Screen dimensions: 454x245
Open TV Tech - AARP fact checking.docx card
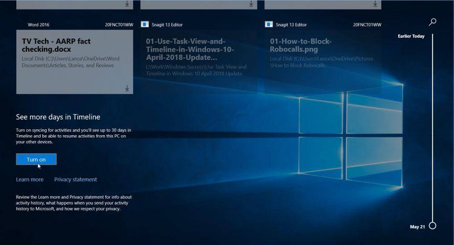(75, 62)
